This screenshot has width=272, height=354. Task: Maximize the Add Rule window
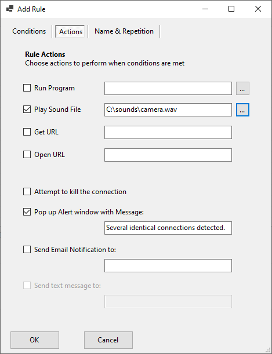(231, 9)
